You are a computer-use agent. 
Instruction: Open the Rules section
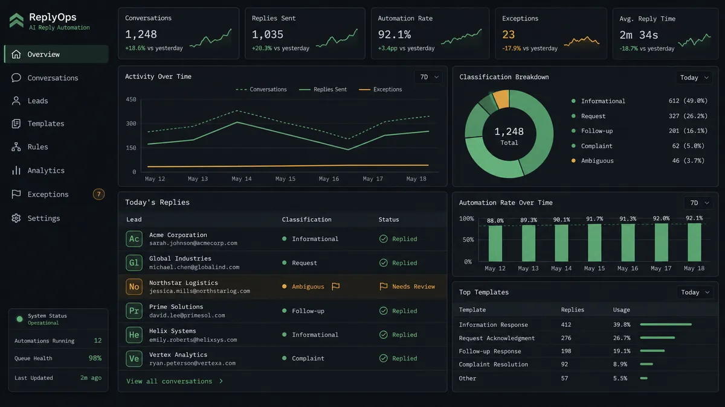point(56,147)
